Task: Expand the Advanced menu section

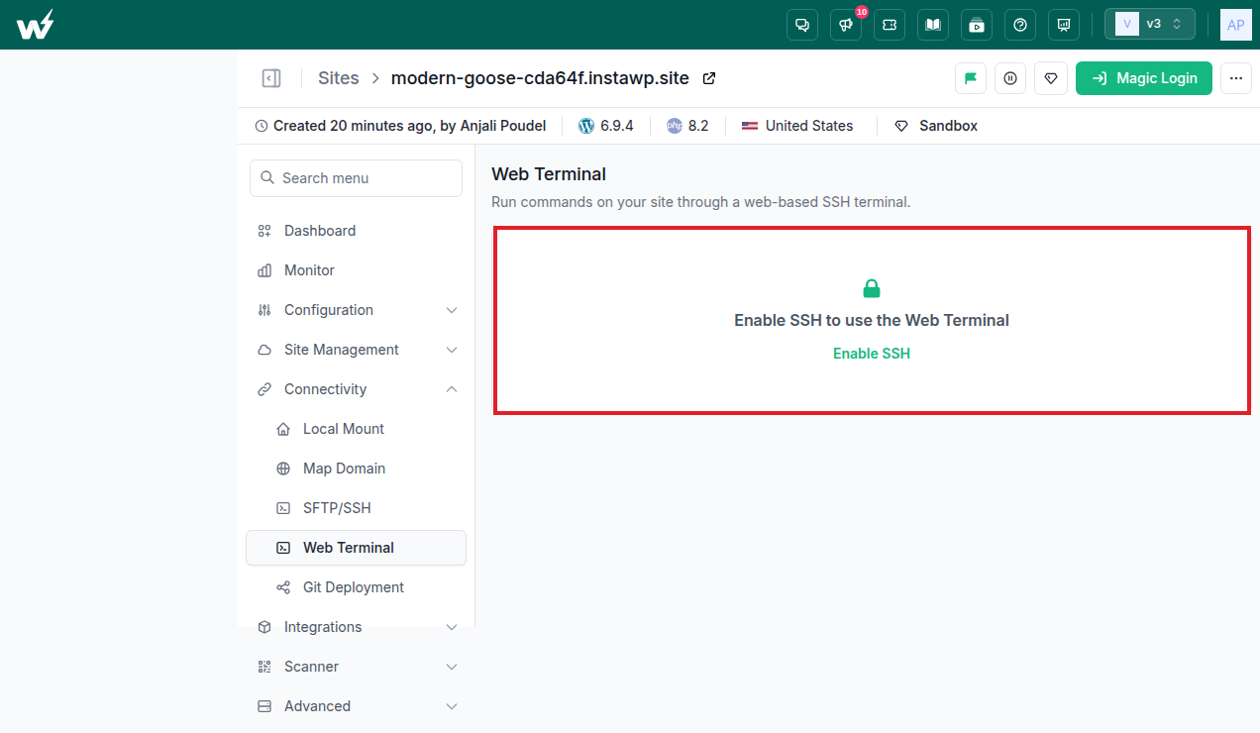Action: pyautogui.click(x=357, y=706)
